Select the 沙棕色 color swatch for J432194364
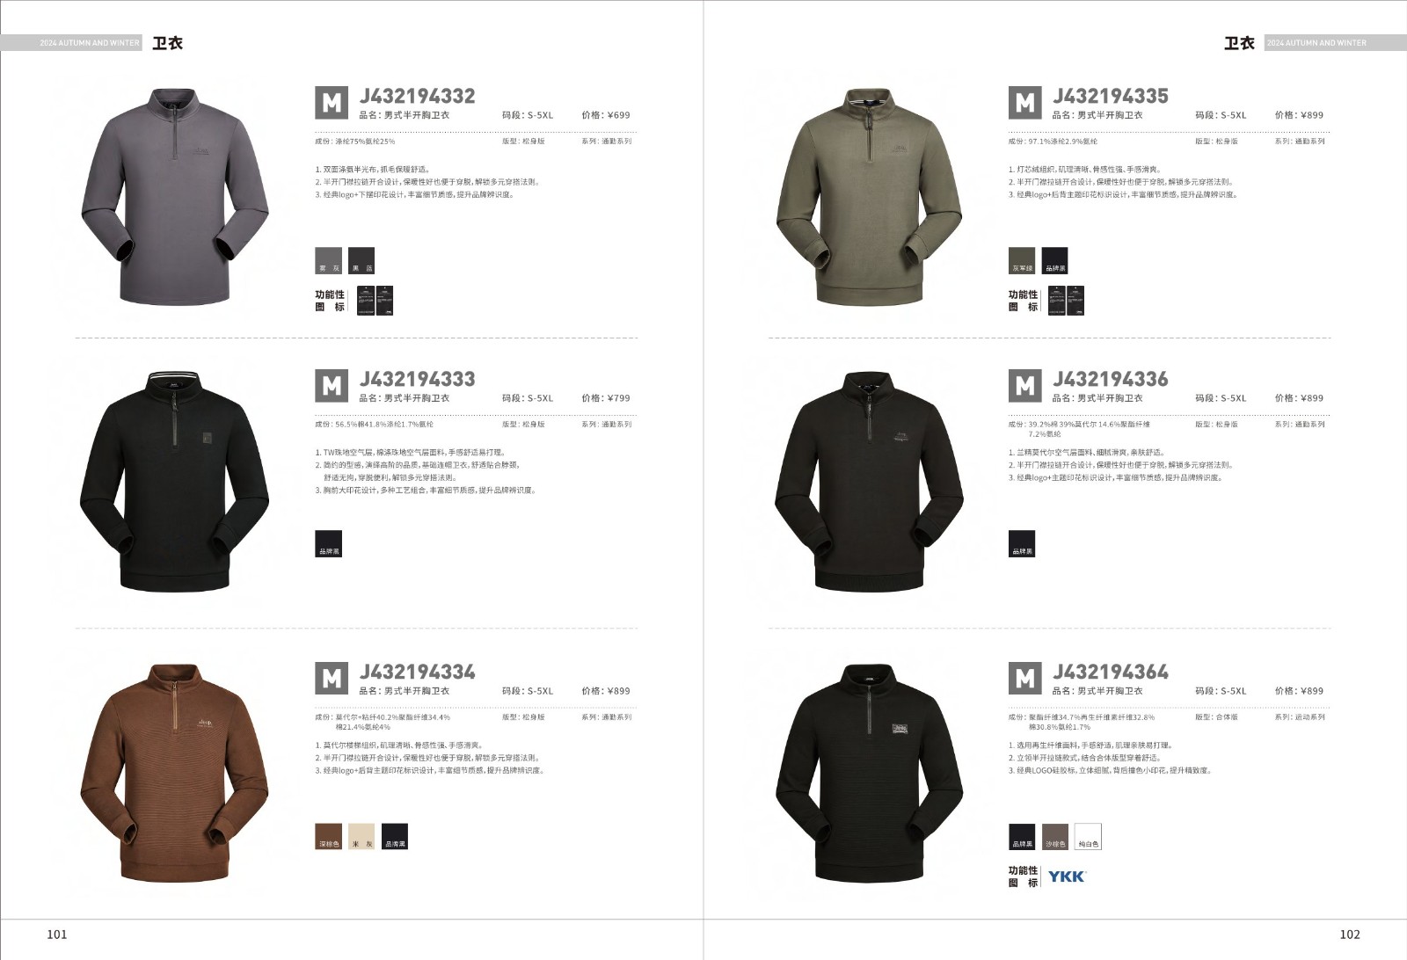Screen dimensions: 1407x960 (1055, 836)
